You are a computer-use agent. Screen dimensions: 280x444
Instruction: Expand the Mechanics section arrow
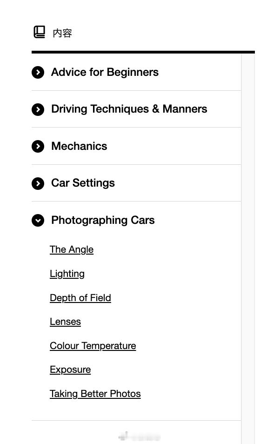(x=38, y=147)
